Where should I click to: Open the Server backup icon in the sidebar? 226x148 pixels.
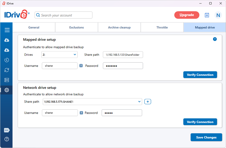(7, 80)
